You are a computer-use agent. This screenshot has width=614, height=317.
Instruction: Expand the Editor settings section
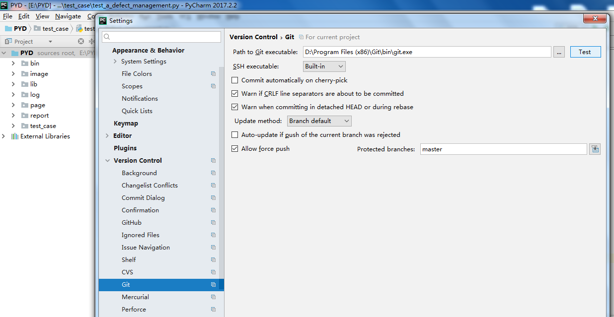[107, 135]
